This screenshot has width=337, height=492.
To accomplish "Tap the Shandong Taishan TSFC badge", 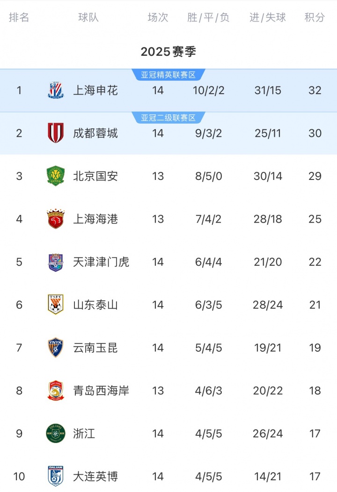I will click(x=56, y=305).
